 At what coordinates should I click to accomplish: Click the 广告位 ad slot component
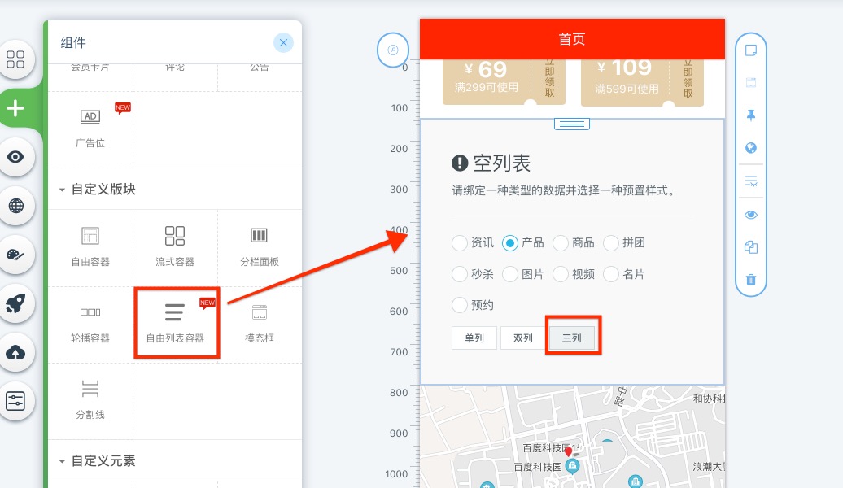[x=90, y=127]
